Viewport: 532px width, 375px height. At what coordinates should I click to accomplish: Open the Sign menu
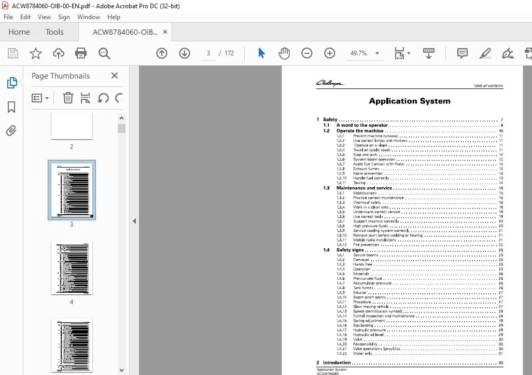point(64,17)
